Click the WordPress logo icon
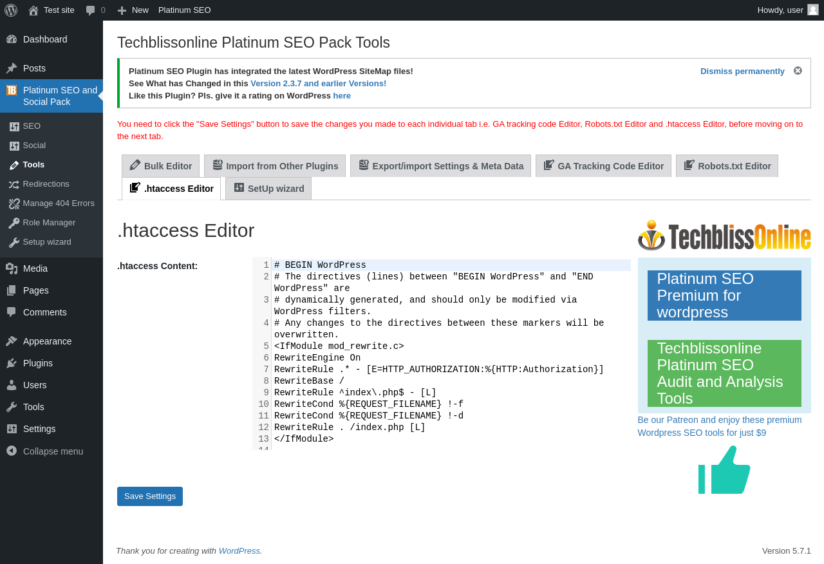This screenshot has height=564, width=824. (x=11, y=10)
